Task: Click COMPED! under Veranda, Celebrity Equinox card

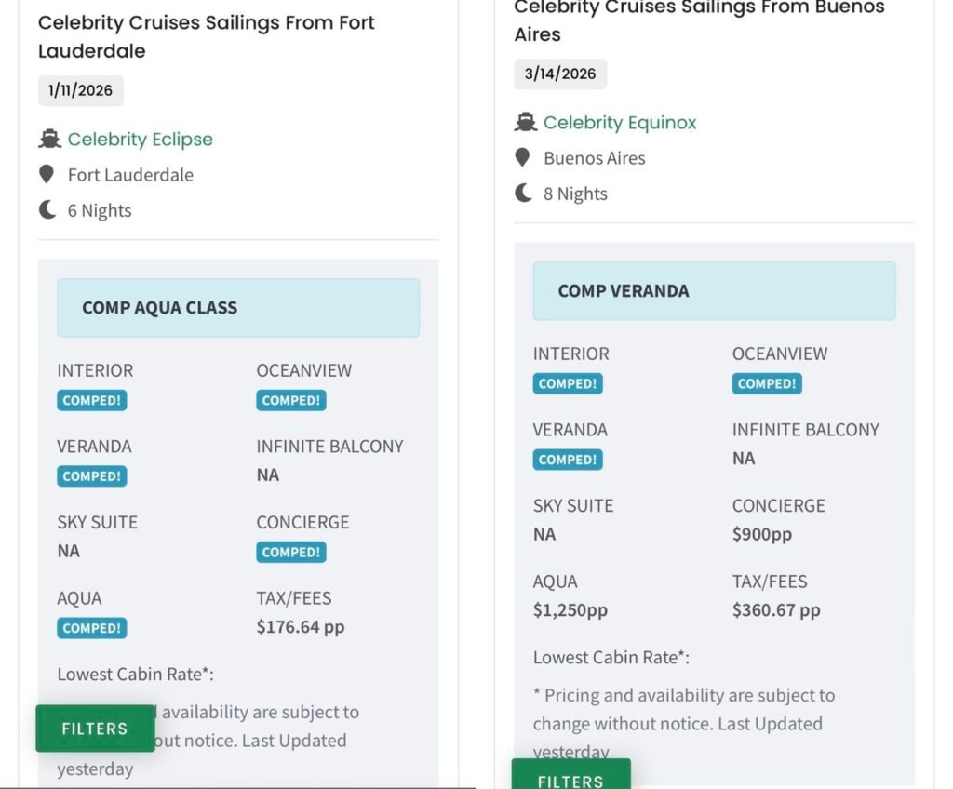Action: pos(568,460)
